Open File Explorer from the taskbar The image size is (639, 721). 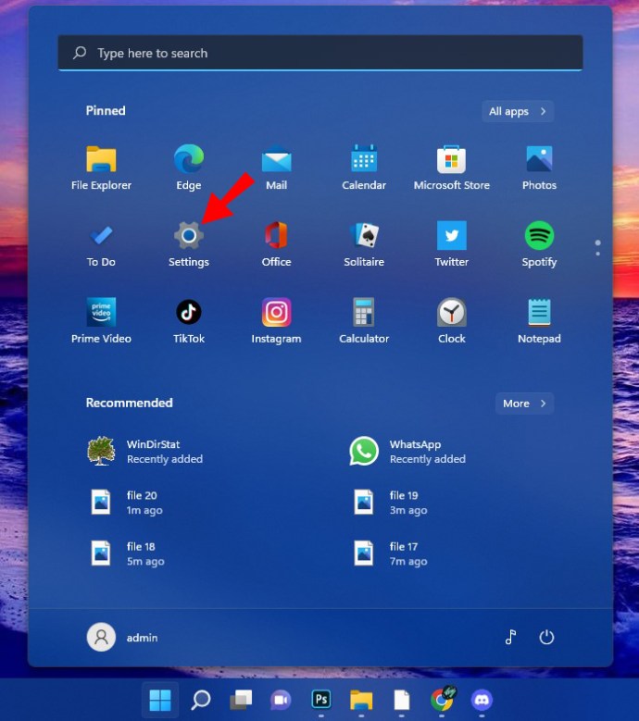(x=361, y=700)
